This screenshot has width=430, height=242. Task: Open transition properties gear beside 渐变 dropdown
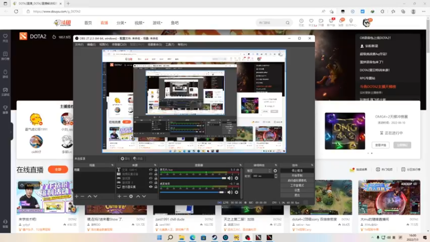pos(275,171)
